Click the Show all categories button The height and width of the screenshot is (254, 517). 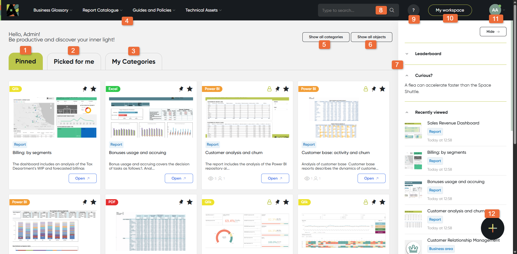(326, 37)
